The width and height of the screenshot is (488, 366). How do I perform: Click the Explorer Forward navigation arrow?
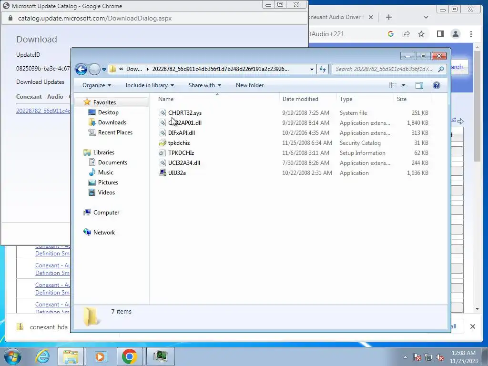(94, 69)
